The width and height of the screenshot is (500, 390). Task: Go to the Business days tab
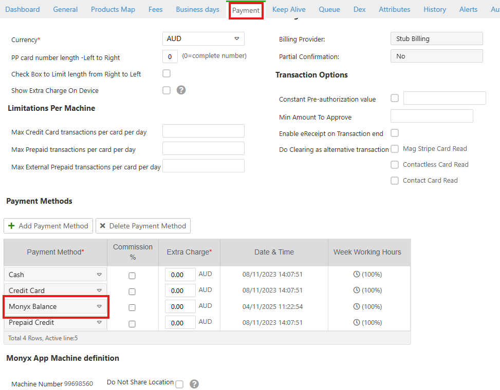[x=198, y=9]
